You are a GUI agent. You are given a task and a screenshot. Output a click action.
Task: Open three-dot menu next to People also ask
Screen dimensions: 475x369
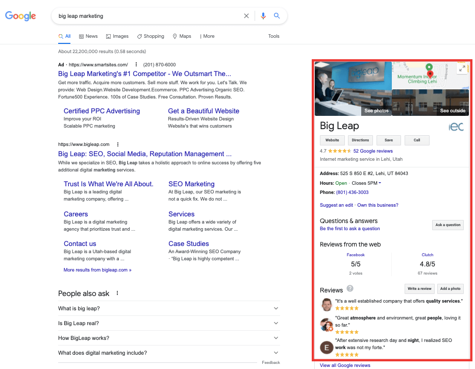coord(117,293)
